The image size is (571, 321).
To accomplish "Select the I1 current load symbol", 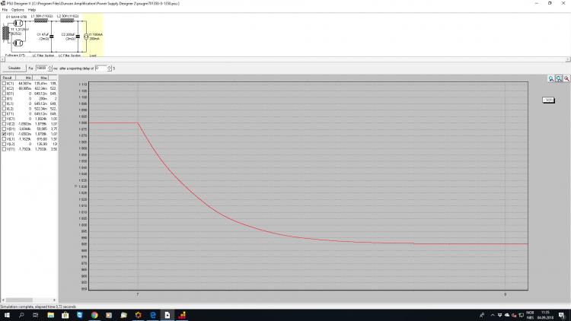I will click(86, 37).
